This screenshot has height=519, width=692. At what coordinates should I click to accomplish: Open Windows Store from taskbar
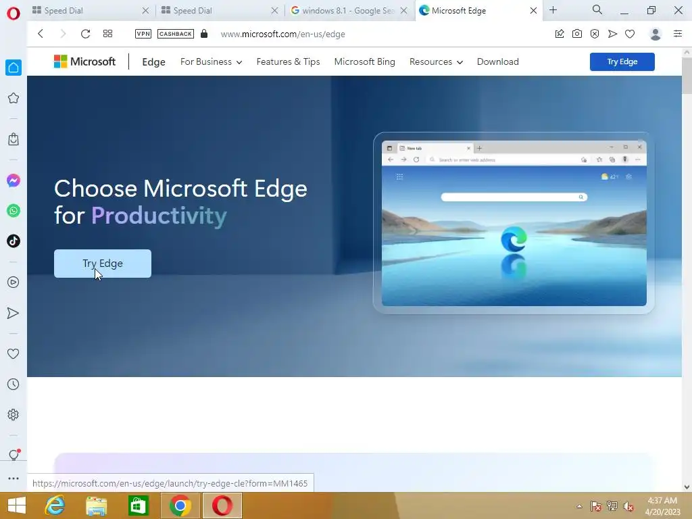point(138,505)
